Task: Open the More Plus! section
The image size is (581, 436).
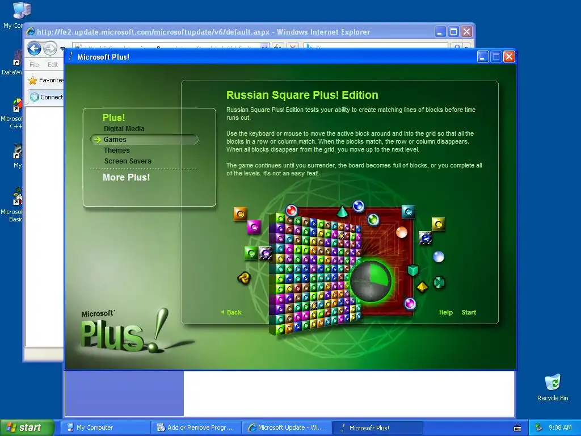Action: 127,177
